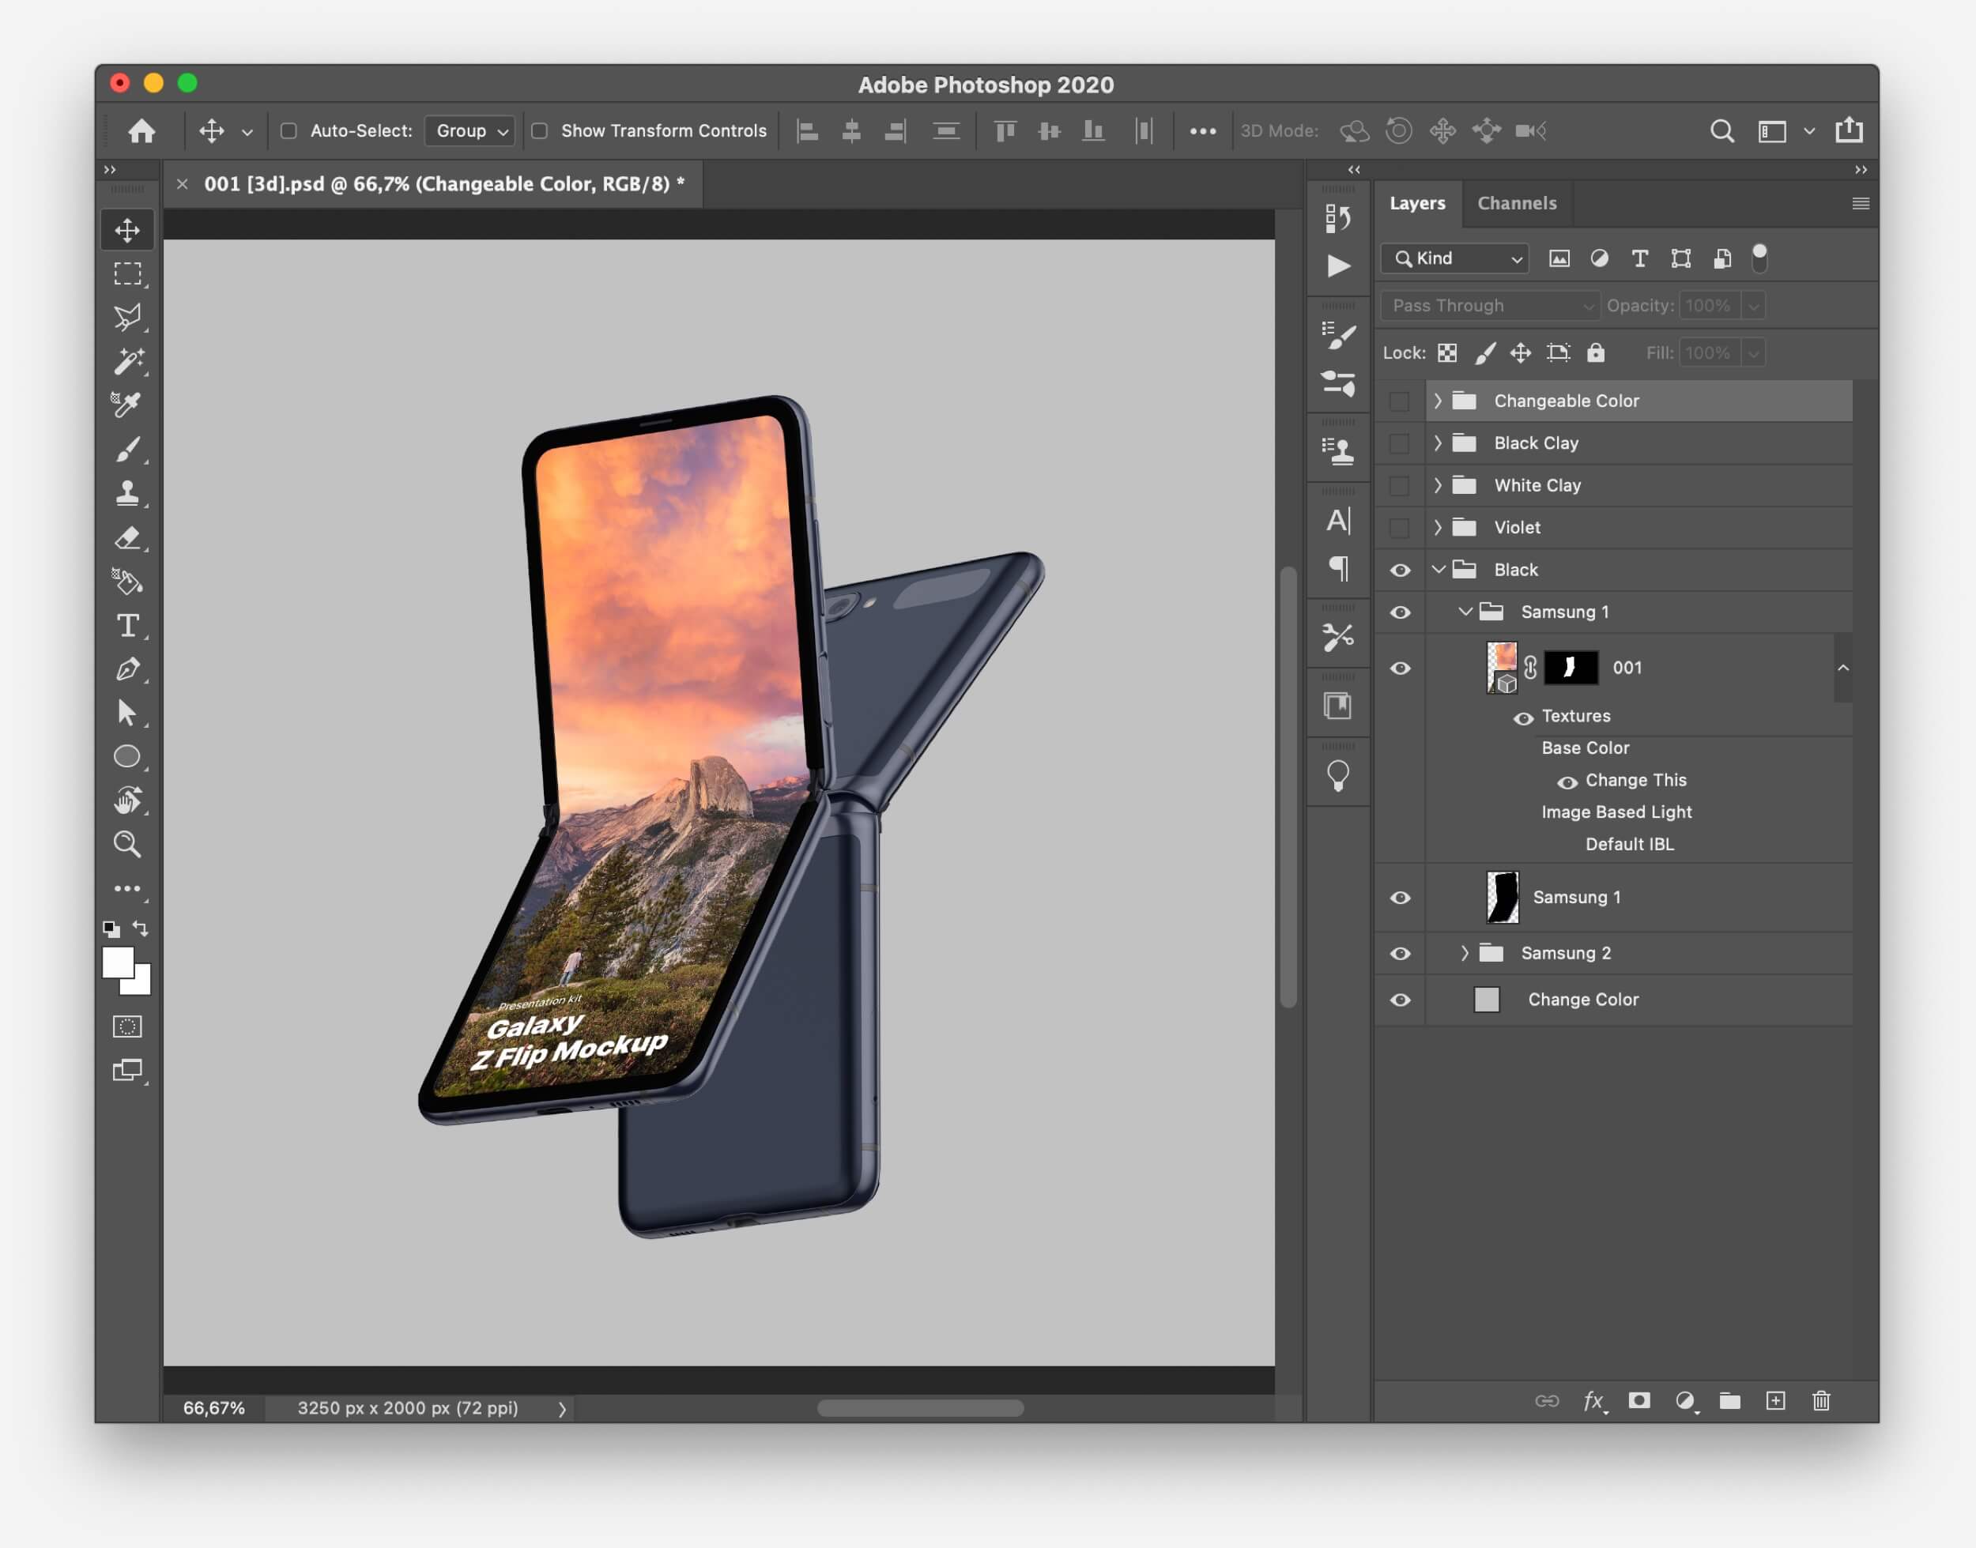Toggle Quick Mask mode
Screen dimensions: 1976x1548
(127, 1026)
